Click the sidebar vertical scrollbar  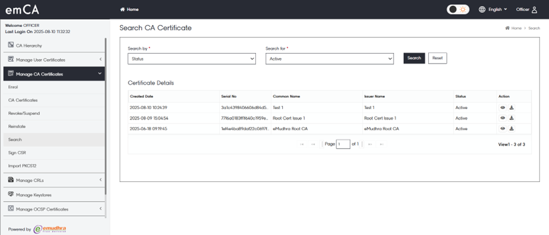pos(106,117)
